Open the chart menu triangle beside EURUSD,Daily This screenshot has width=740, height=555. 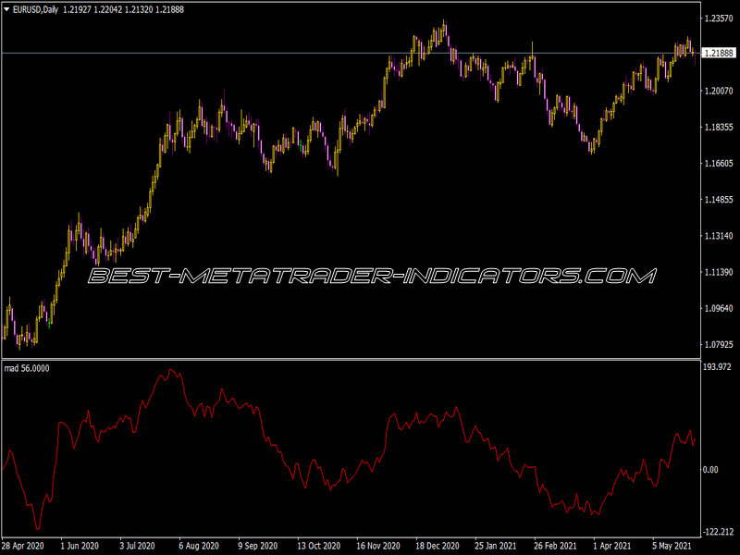pos(6,9)
